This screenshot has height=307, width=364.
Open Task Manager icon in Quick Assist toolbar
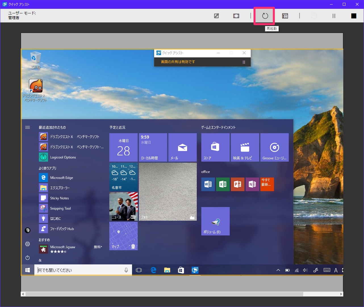285,16
